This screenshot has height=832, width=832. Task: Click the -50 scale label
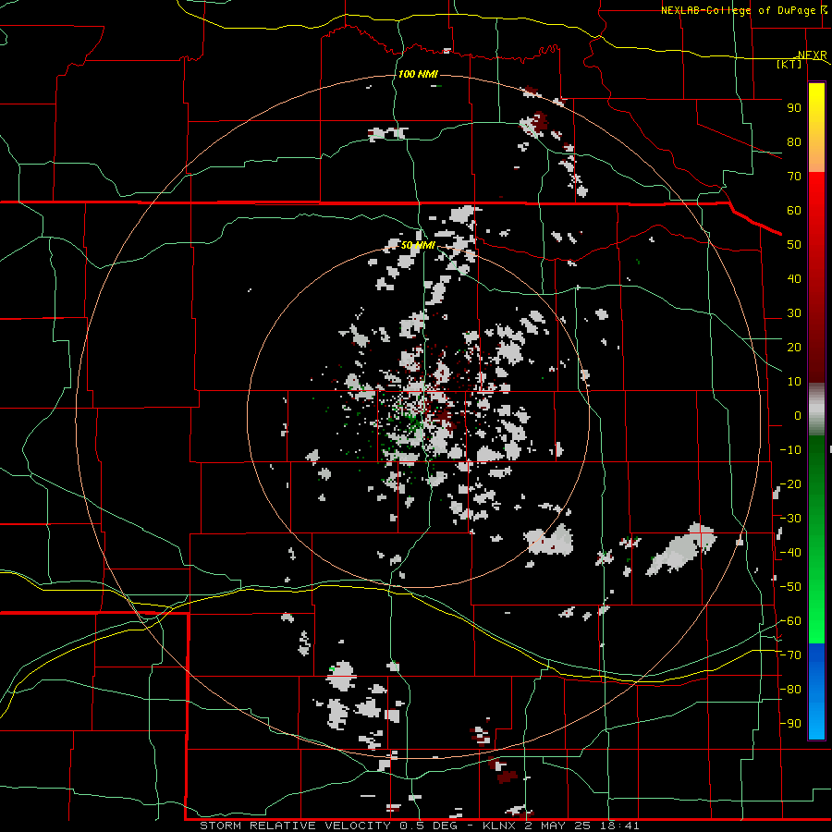(x=790, y=587)
